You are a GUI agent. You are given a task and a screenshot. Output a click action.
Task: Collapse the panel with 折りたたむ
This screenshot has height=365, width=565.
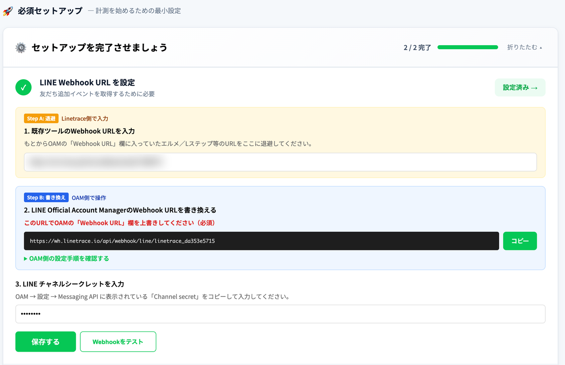(525, 47)
